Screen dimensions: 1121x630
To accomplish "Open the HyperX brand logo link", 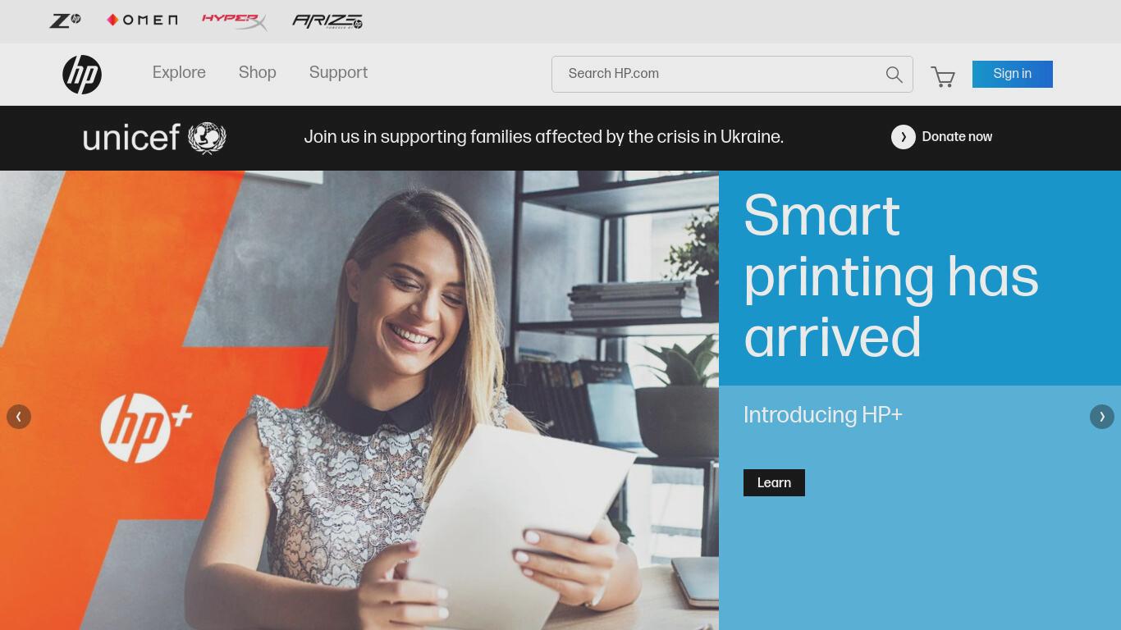I will pyautogui.click(x=235, y=21).
